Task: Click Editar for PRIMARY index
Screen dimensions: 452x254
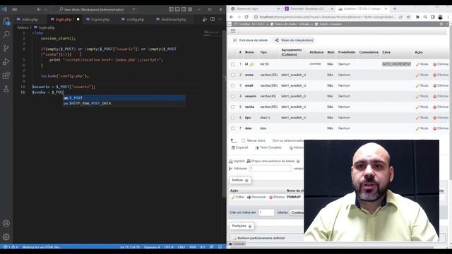Action: click(238, 198)
